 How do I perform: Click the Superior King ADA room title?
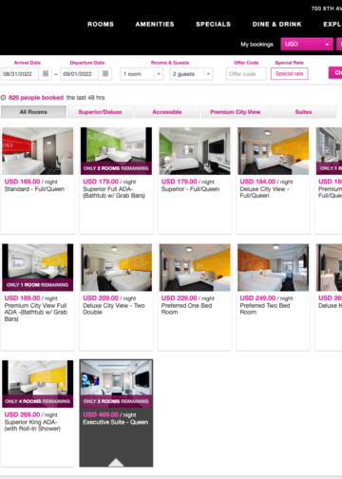(x=32, y=425)
